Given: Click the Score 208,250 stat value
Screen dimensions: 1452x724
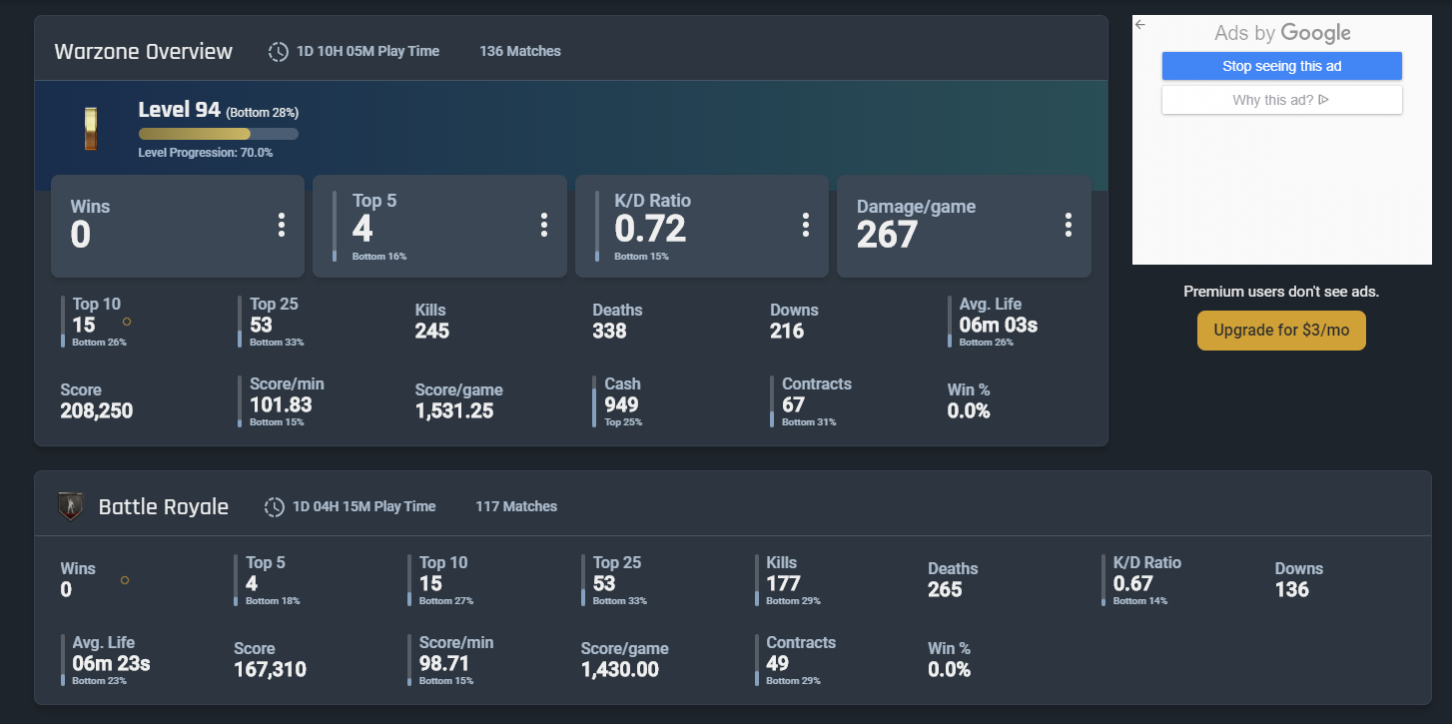Looking at the screenshot, I should (96, 410).
